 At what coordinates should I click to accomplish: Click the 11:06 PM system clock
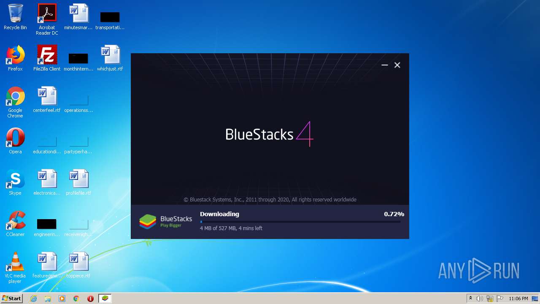518,299
